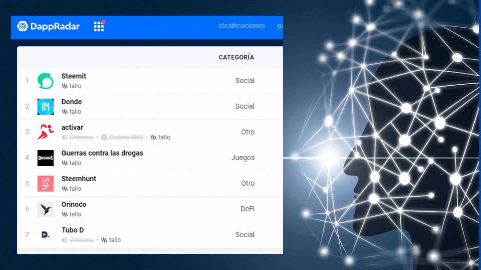Click the tallo chain icon under Orinoco

point(64,214)
